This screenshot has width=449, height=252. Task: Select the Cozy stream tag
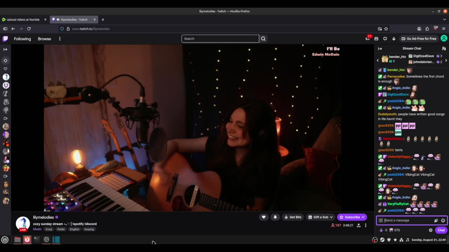(x=49, y=229)
